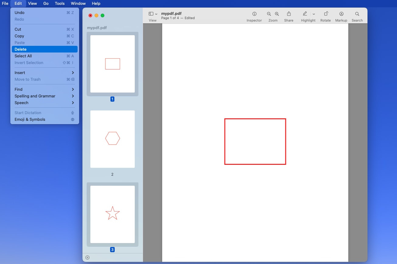Select page 2 hexagon thumbnail
The width and height of the screenshot is (397, 264).
point(113,139)
